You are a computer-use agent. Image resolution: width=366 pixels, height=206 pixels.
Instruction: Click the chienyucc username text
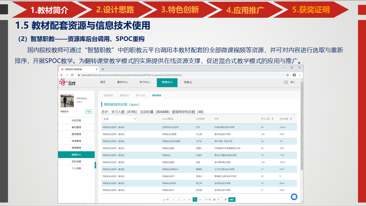pyautogui.click(x=82, y=98)
